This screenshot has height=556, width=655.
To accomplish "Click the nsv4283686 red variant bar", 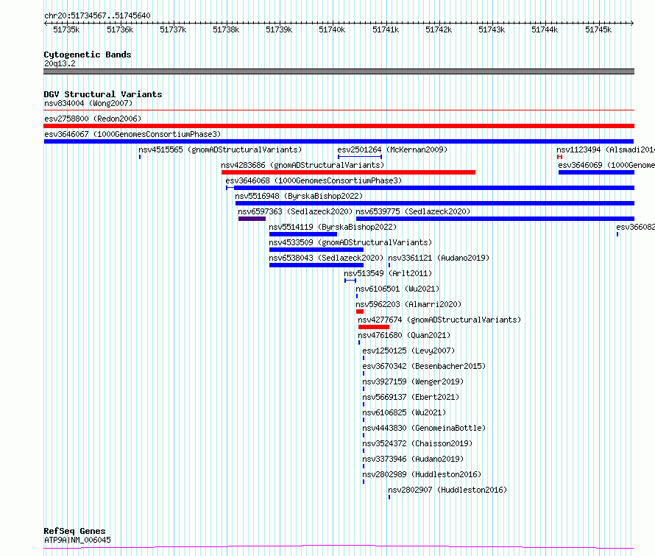I will (348, 172).
